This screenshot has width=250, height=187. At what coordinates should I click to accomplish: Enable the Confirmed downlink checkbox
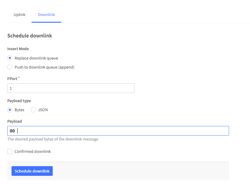10,152
